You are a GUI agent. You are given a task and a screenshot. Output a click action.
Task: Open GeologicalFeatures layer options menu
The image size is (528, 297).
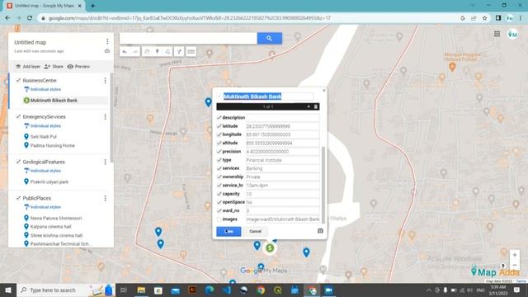[x=105, y=162]
